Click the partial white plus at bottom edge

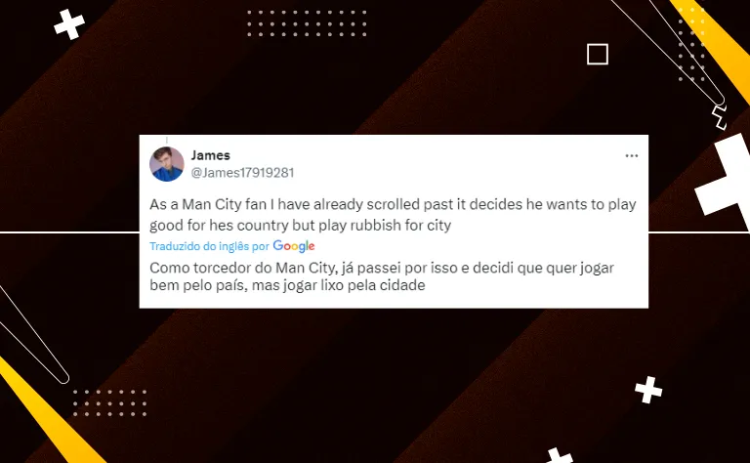point(560,455)
